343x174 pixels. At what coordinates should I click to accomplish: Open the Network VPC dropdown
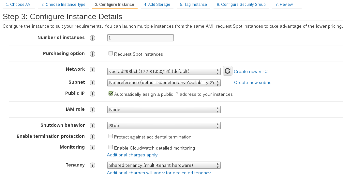pyautogui.click(x=164, y=71)
